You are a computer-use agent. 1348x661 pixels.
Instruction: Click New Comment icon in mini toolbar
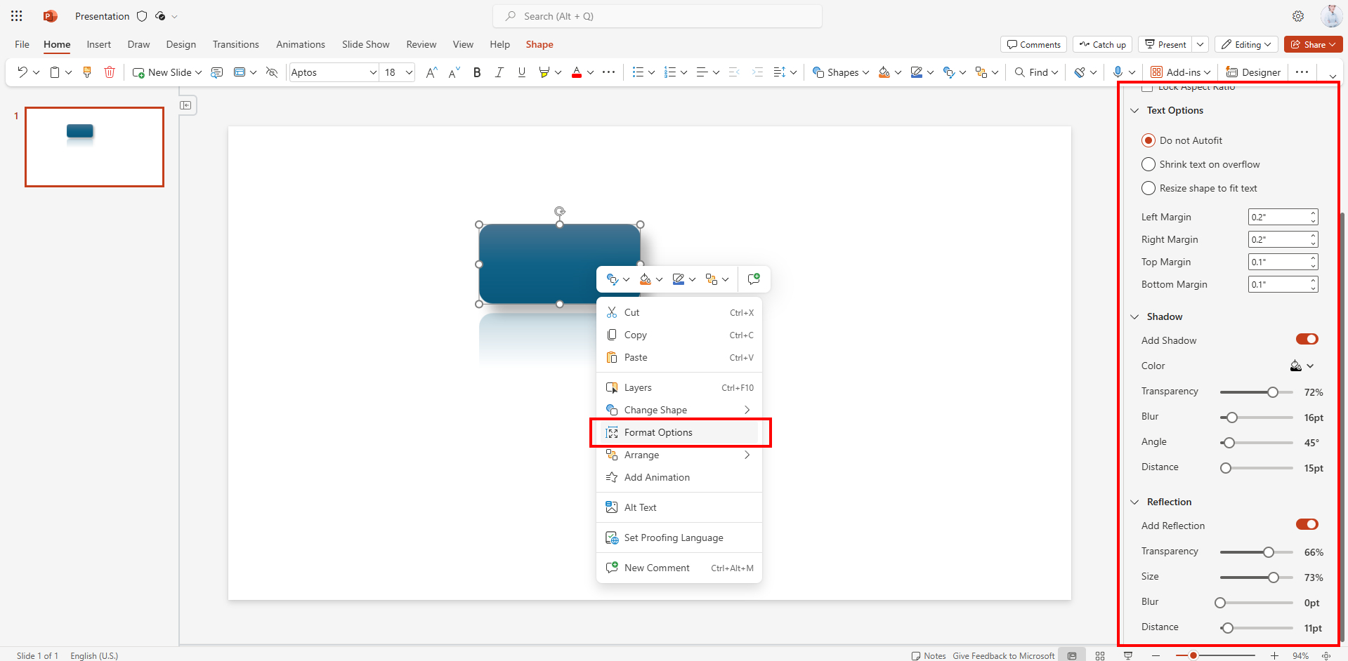[754, 279]
